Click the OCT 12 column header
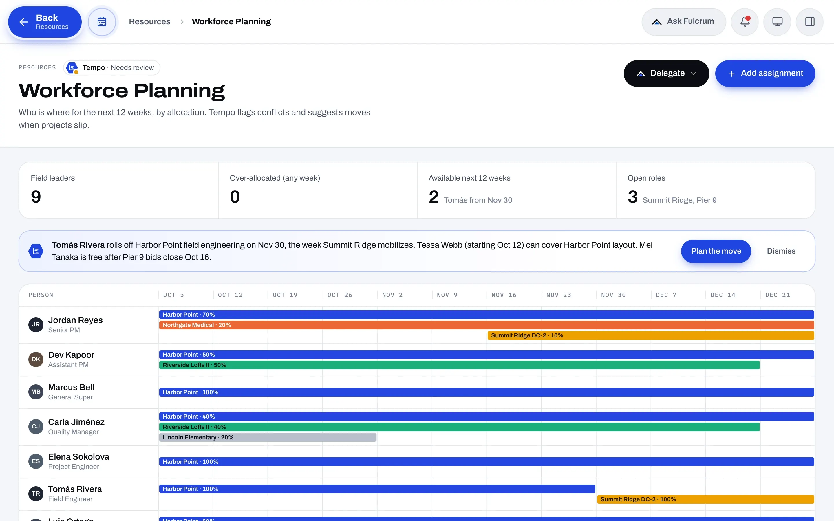Screen dimensions: 834x521 [x=230, y=295]
